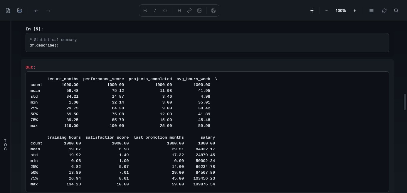
Task: Click the training_hours column header
Action: 64,137
